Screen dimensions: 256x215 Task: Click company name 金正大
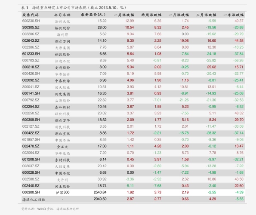coord(62,147)
